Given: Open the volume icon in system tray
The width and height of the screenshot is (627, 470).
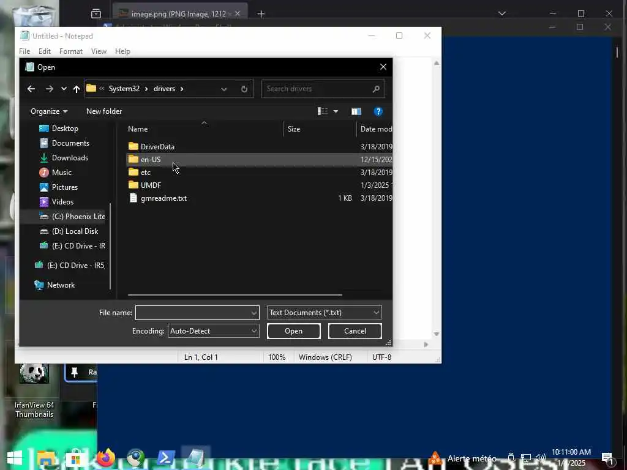Looking at the screenshot, I should pyautogui.click(x=540, y=458).
